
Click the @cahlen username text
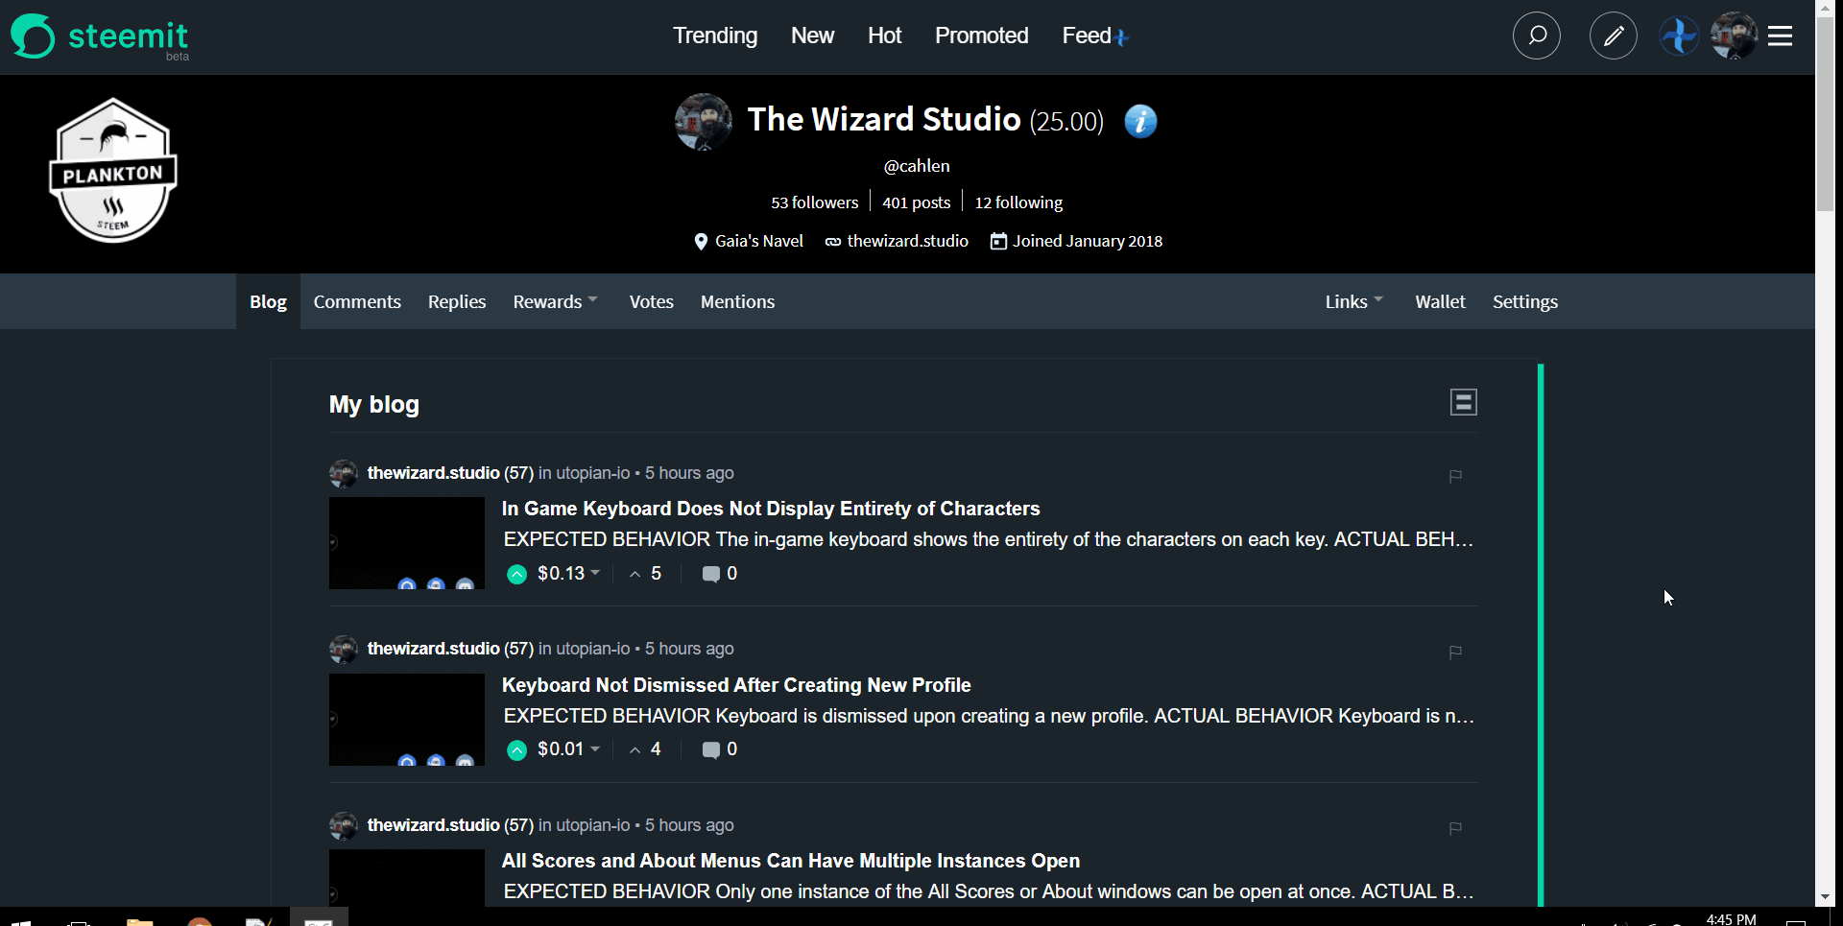(x=917, y=166)
